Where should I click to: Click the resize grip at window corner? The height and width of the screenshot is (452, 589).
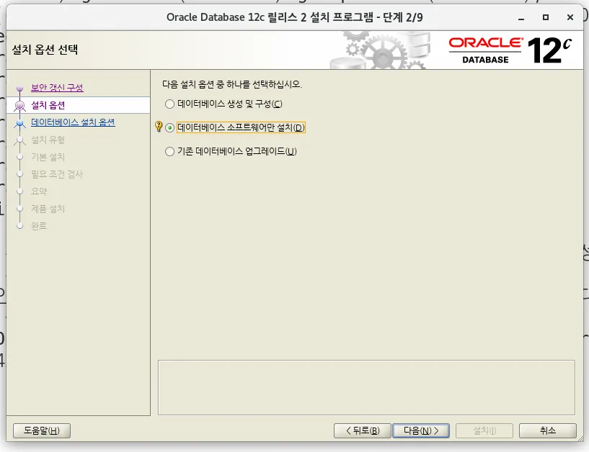tap(580, 438)
